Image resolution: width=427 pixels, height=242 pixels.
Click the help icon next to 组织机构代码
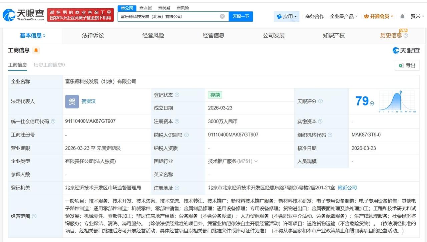point(330,135)
